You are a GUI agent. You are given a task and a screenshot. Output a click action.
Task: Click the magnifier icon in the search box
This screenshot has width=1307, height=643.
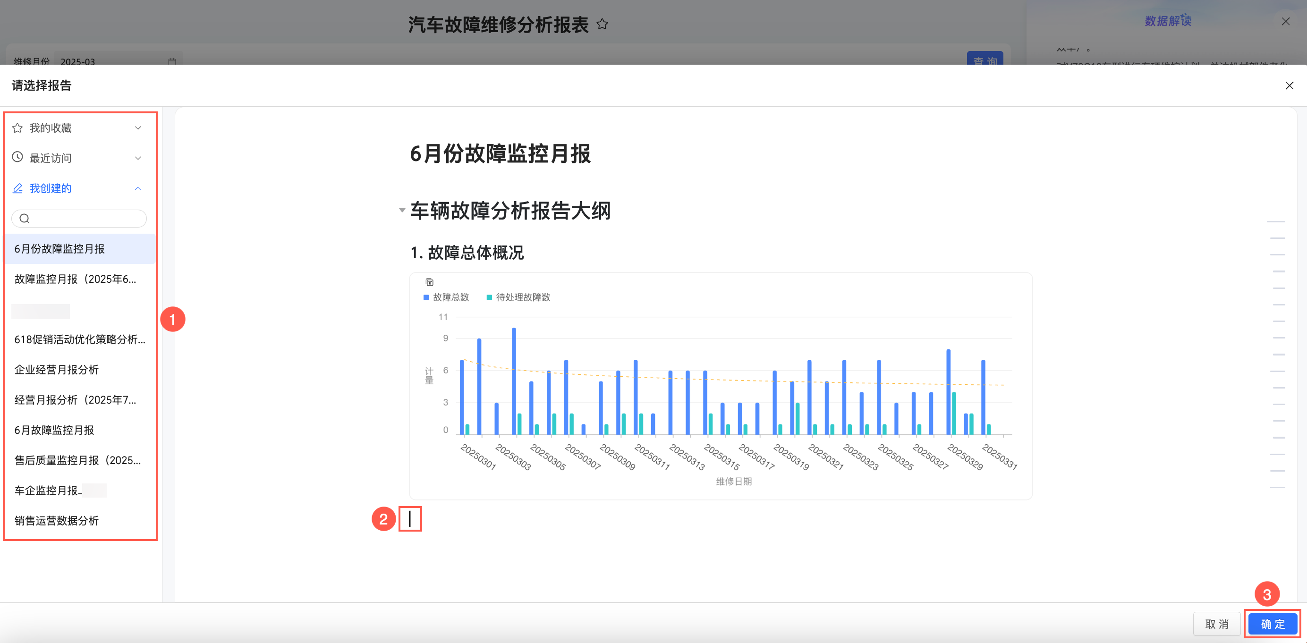[x=25, y=219]
